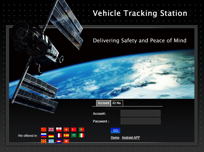Open the Android APP link
This screenshot has height=152, width=204.
[131, 138]
